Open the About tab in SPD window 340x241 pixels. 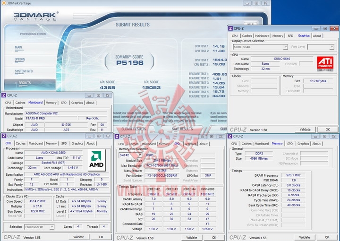[x=204, y=144]
